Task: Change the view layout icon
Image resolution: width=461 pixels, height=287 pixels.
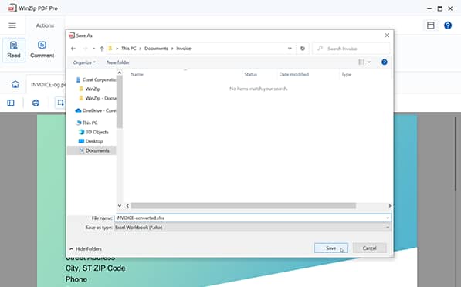Action: 361,62
